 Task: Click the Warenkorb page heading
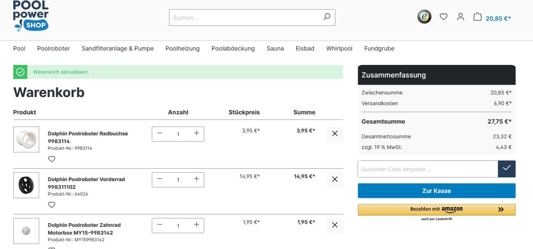pyautogui.click(x=49, y=92)
